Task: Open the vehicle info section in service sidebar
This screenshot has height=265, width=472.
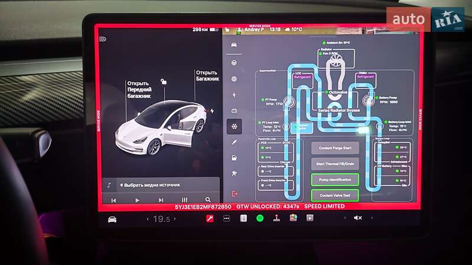Action: point(234,45)
